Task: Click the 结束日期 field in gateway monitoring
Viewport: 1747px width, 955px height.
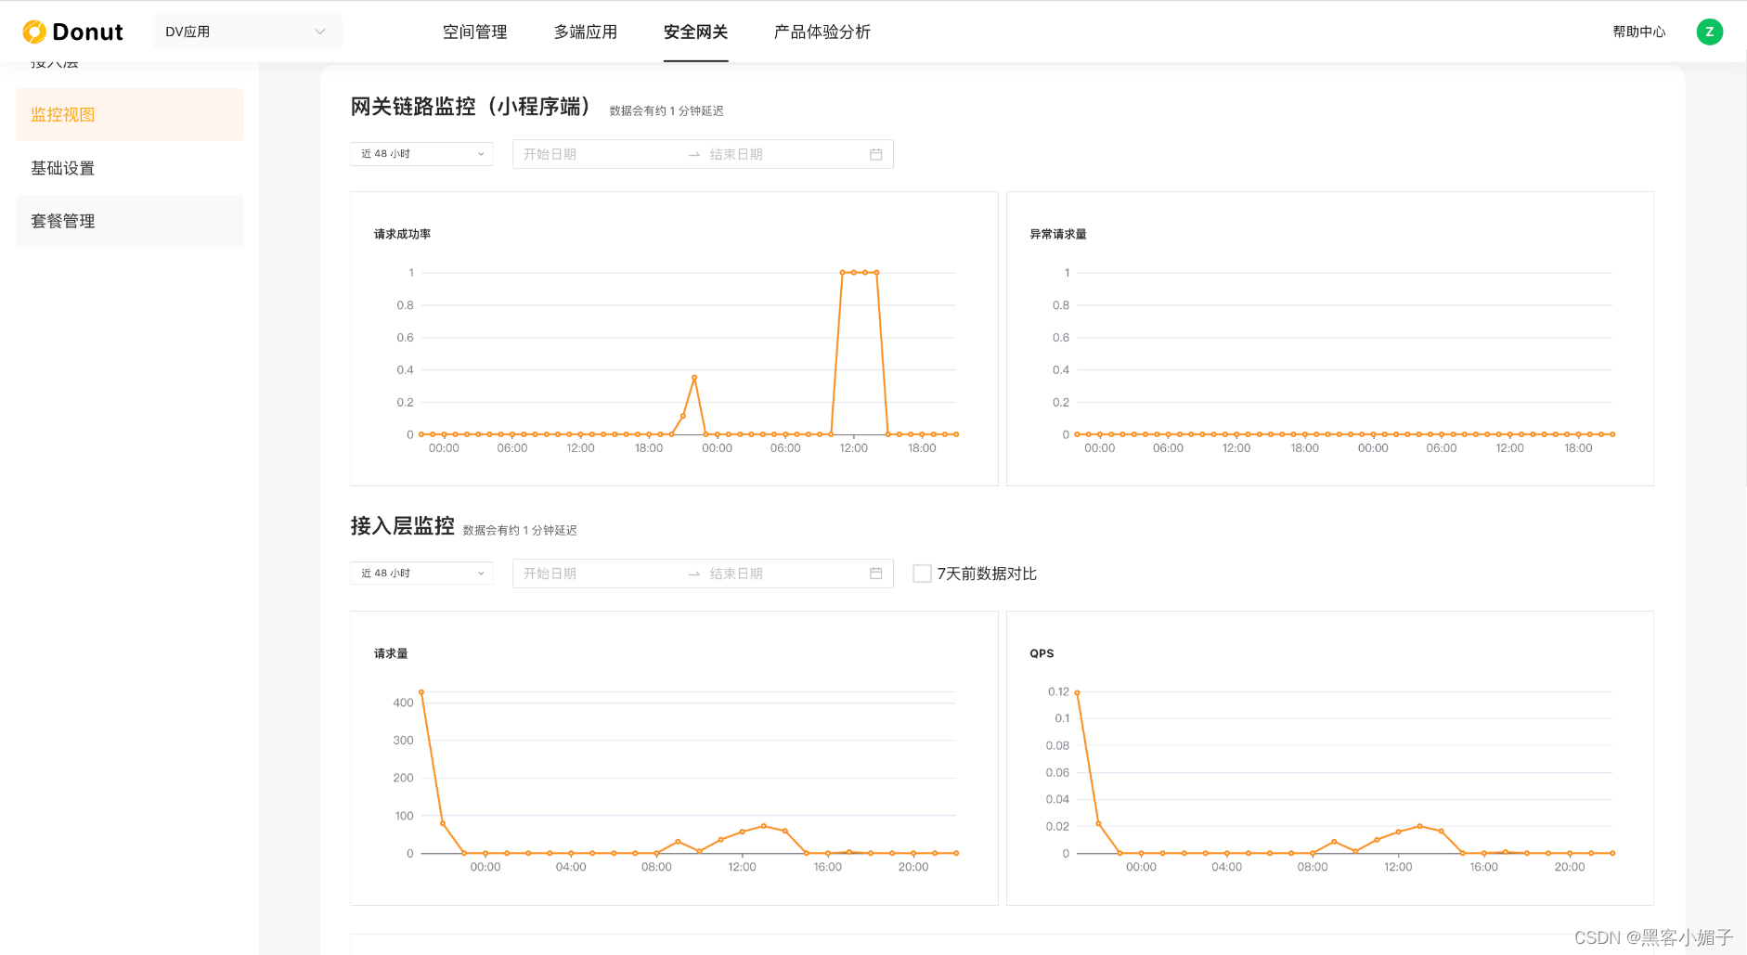Action: point(784,154)
